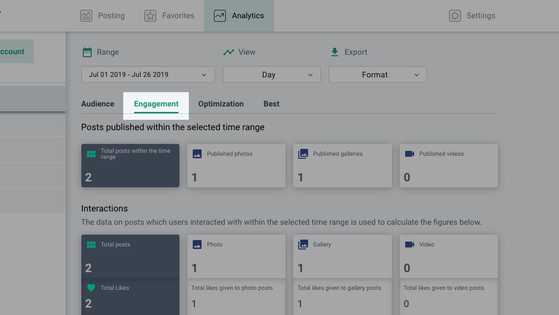Open the Day view dropdown
Screen dimensions: 559x315
(x=272, y=74)
